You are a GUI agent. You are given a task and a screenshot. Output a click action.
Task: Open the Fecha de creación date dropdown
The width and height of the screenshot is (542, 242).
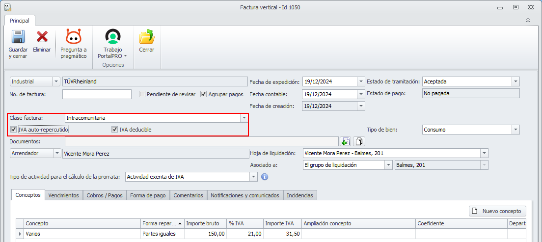pyautogui.click(x=361, y=106)
